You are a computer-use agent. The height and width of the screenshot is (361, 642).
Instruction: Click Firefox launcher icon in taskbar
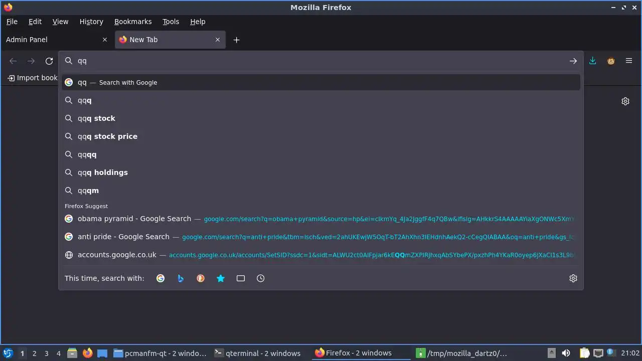[87, 353]
